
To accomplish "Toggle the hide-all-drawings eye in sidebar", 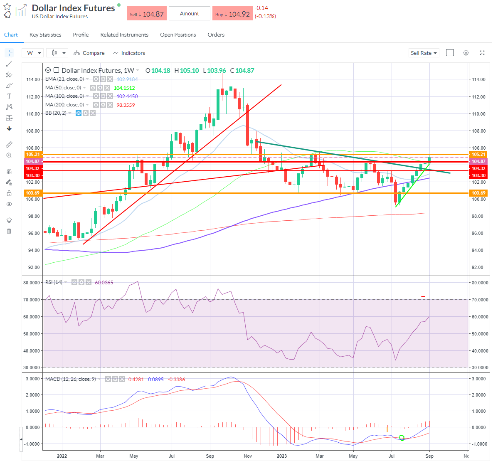I will coord(9,204).
